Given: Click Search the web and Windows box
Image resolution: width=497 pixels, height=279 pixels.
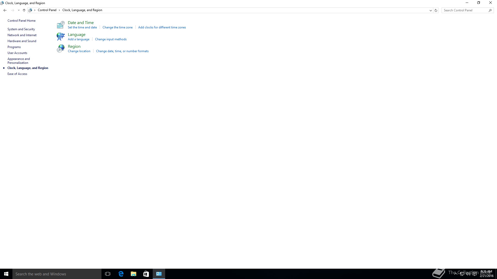Looking at the screenshot, I should pyautogui.click(x=57, y=274).
